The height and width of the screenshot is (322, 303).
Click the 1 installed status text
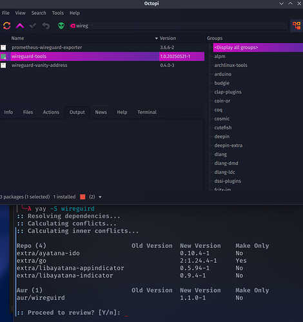pos(64,197)
